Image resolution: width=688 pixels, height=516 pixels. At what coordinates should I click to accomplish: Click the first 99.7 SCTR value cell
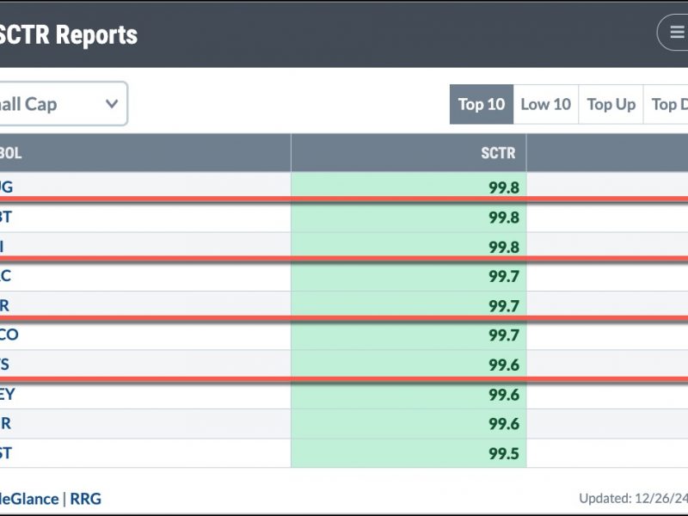point(408,276)
